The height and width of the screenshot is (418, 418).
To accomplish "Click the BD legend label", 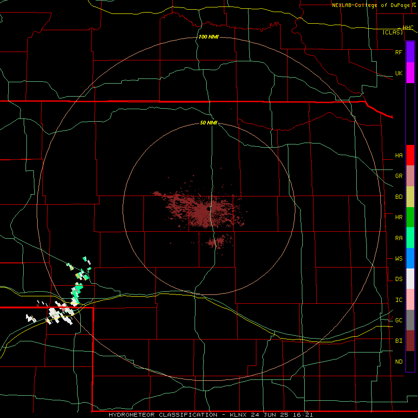I will click(x=398, y=197).
